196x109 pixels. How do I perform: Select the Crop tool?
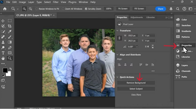pyautogui.click(x=10, y=26)
